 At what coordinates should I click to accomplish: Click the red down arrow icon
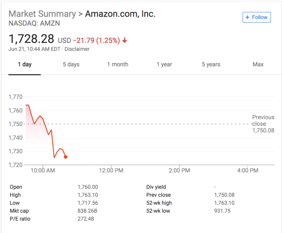[124, 41]
